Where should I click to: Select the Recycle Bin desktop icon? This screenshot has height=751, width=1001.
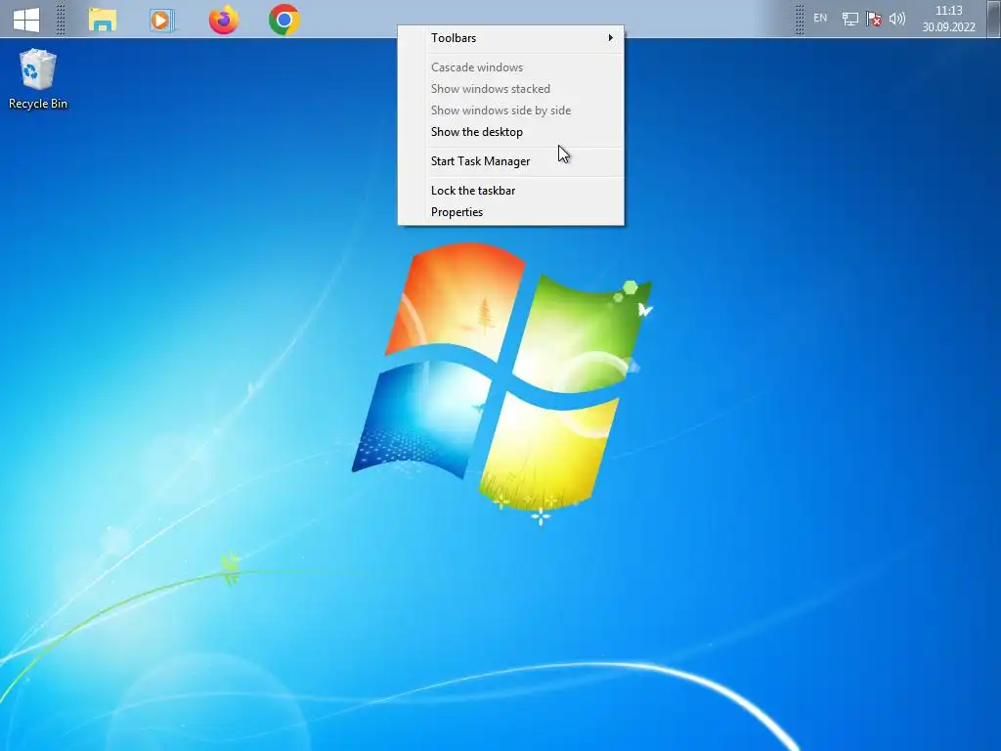tap(38, 79)
